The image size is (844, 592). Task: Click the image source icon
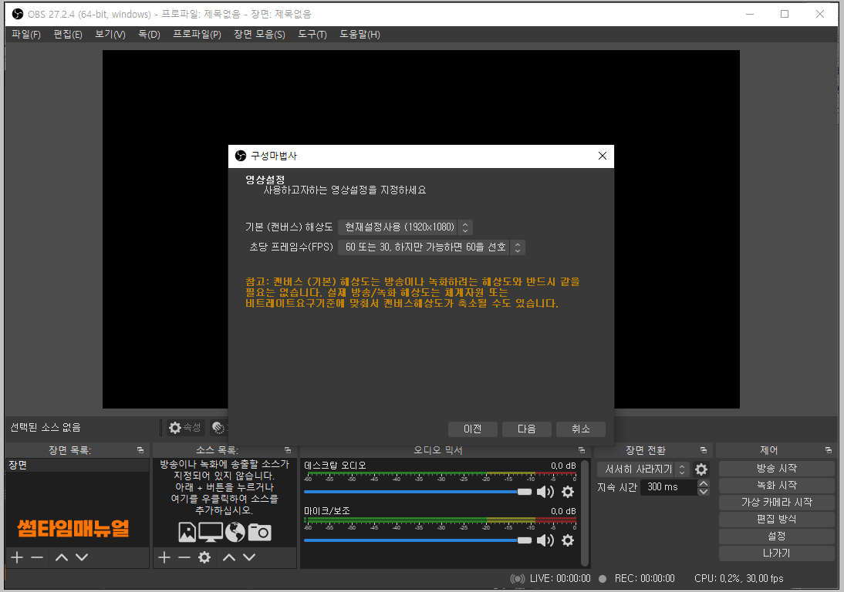187,533
